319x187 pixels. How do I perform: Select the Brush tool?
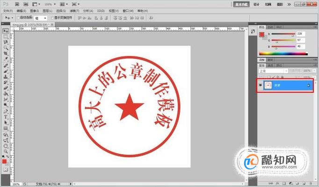6,71
